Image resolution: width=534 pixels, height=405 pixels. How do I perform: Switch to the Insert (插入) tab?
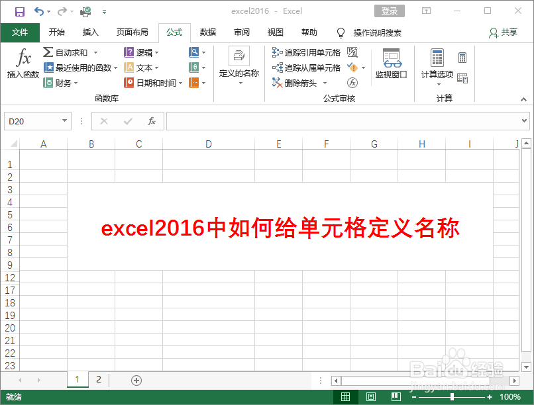click(x=91, y=32)
